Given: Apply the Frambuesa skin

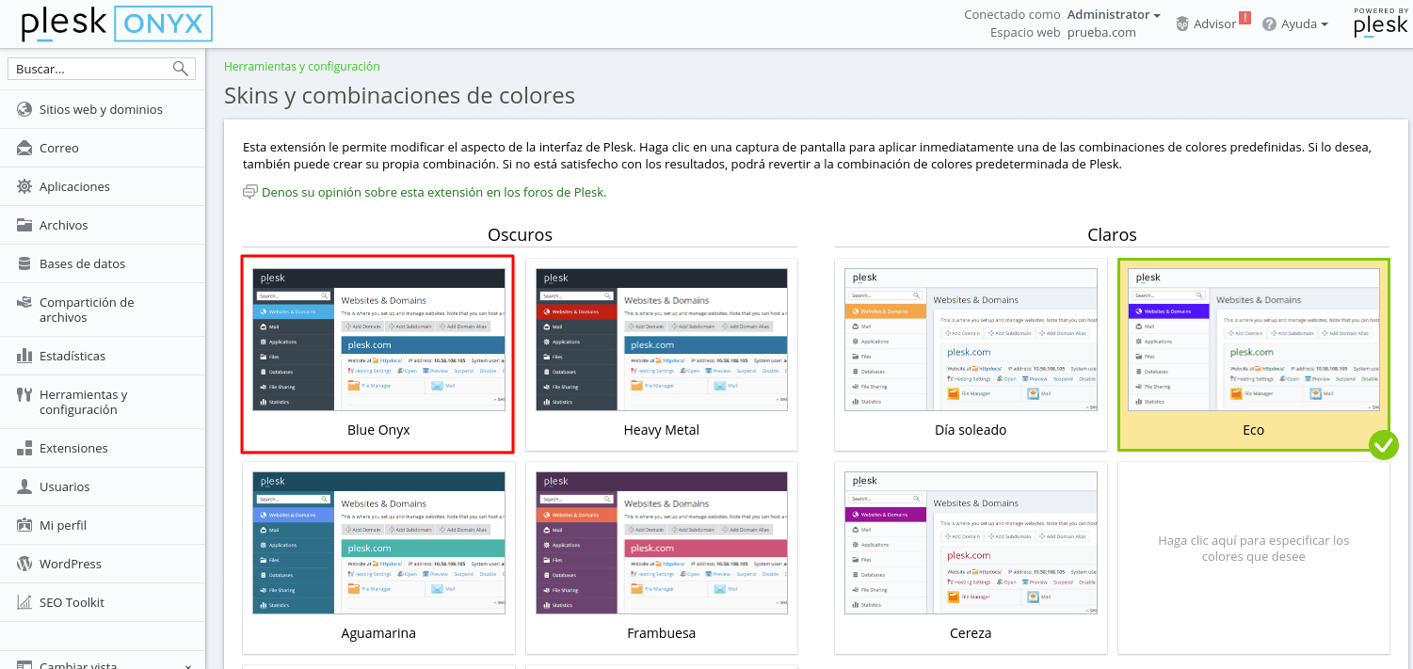Looking at the screenshot, I should 662,558.
